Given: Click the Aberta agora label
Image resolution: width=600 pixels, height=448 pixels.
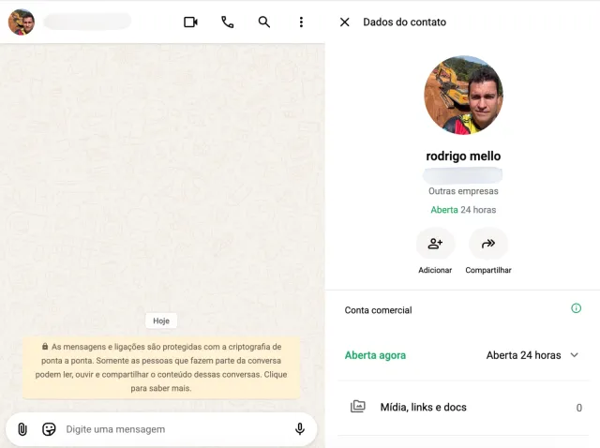Looking at the screenshot, I should coord(375,355).
